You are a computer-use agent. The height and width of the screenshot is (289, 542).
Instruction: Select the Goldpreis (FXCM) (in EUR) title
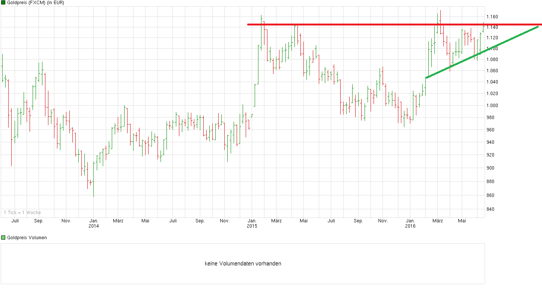tap(36, 3)
